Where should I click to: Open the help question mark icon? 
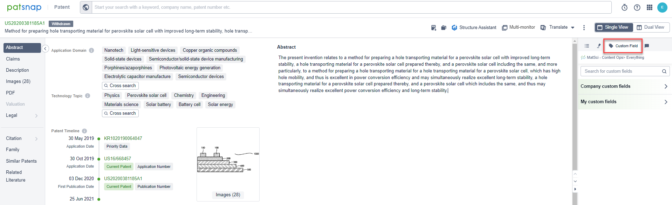pos(637,7)
